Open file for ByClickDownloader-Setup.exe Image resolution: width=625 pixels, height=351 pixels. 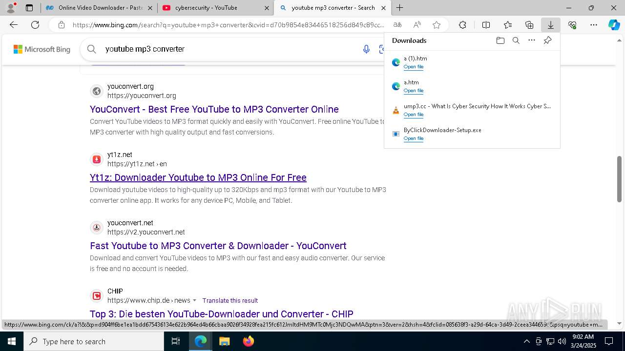[x=414, y=138]
